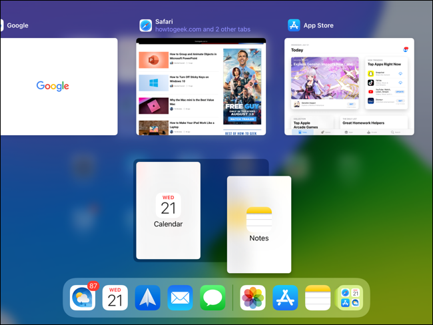Tap the App Store Search tab

tap(396, 133)
